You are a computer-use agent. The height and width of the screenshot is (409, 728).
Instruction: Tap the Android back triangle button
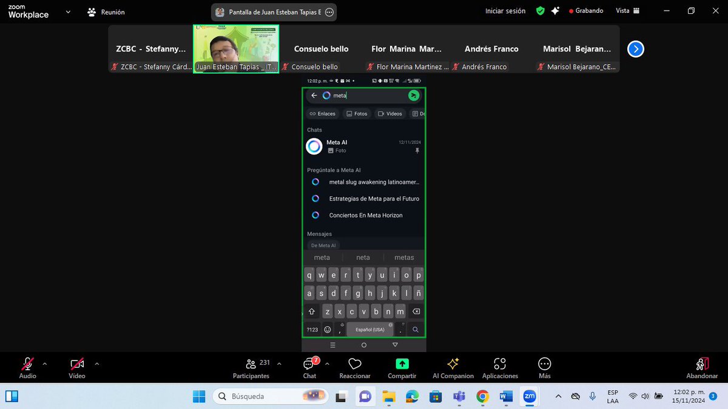pos(395,345)
